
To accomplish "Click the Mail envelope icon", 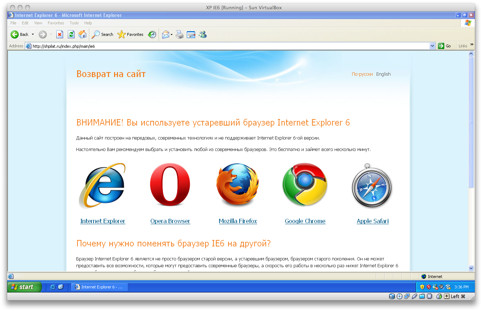I will (165, 34).
